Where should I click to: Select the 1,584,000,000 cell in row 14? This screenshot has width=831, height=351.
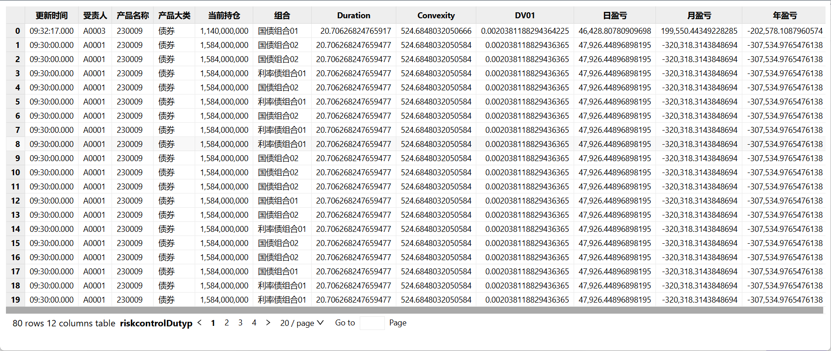click(x=224, y=229)
